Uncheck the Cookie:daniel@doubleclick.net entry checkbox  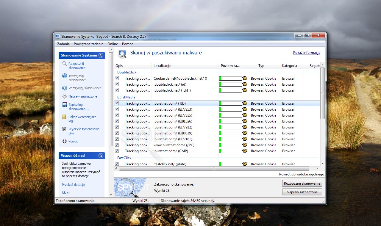(117, 78)
